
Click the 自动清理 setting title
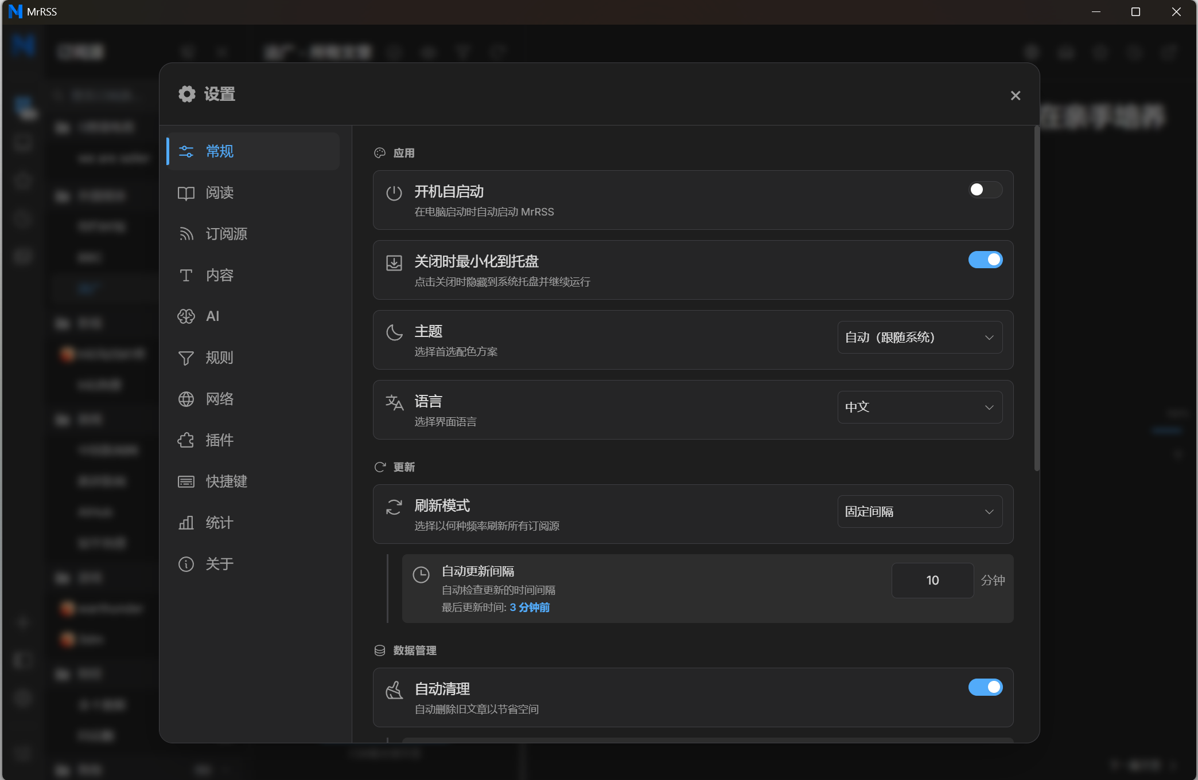point(442,689)
